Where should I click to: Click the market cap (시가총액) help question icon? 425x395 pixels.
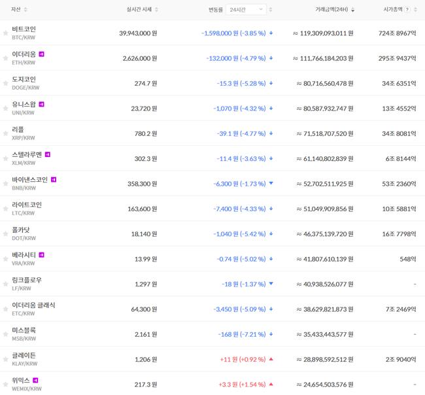pyautogui.click(x=408, y=10)
